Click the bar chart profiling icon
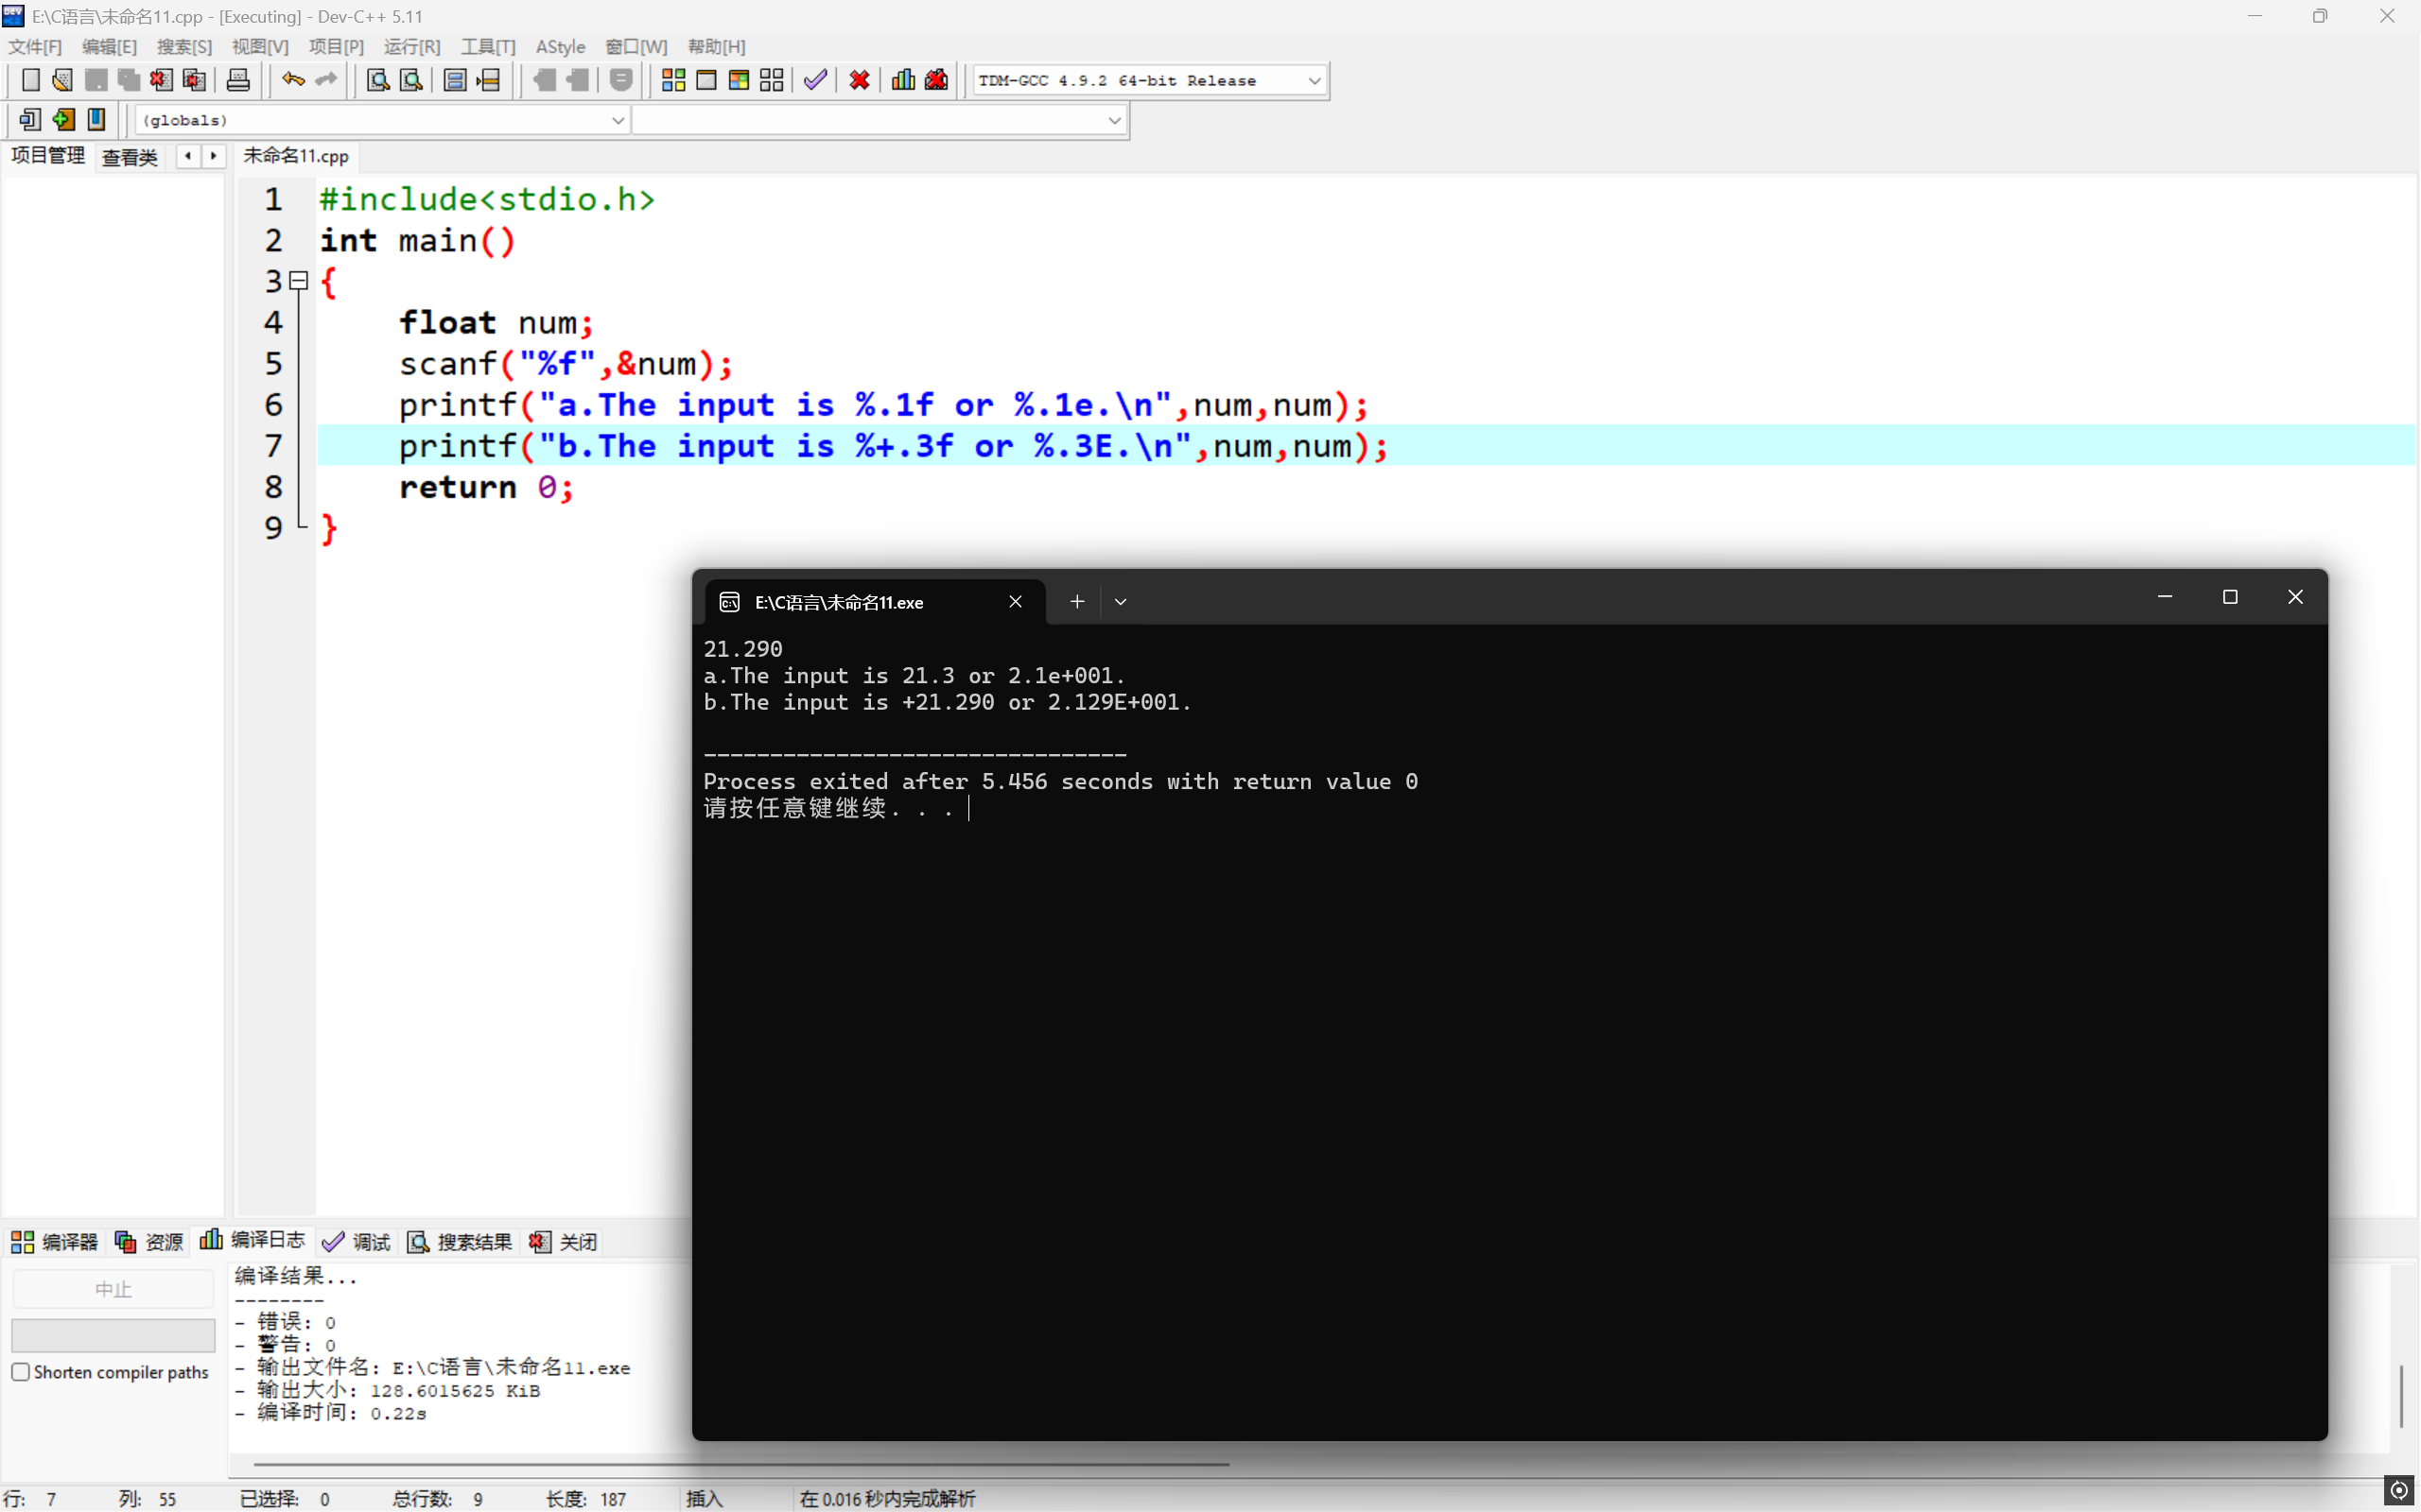The image size is (2421, 1512). [x=902, y=80]
